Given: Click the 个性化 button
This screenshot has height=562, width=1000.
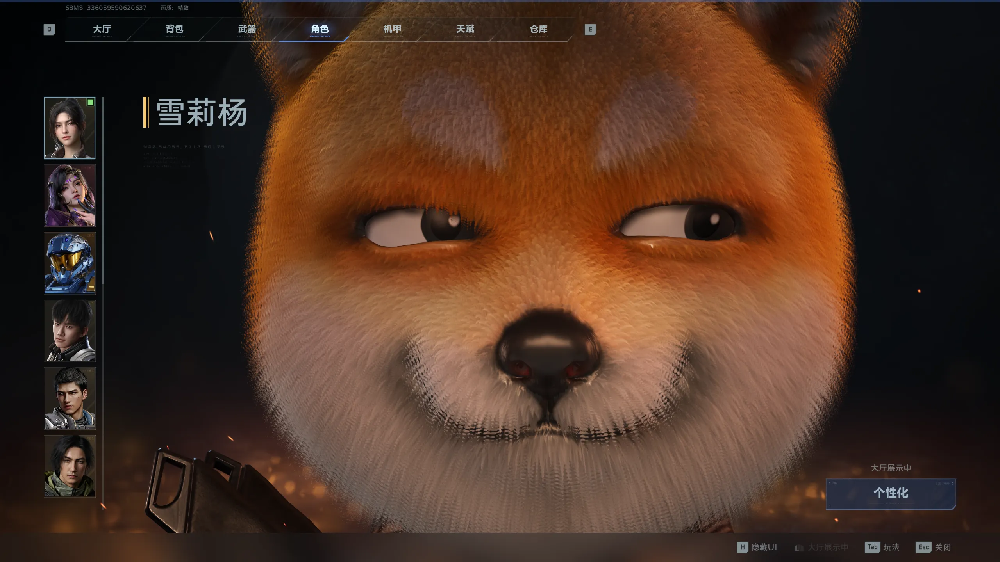Looking at the screenshot, I should pos(891,493).
